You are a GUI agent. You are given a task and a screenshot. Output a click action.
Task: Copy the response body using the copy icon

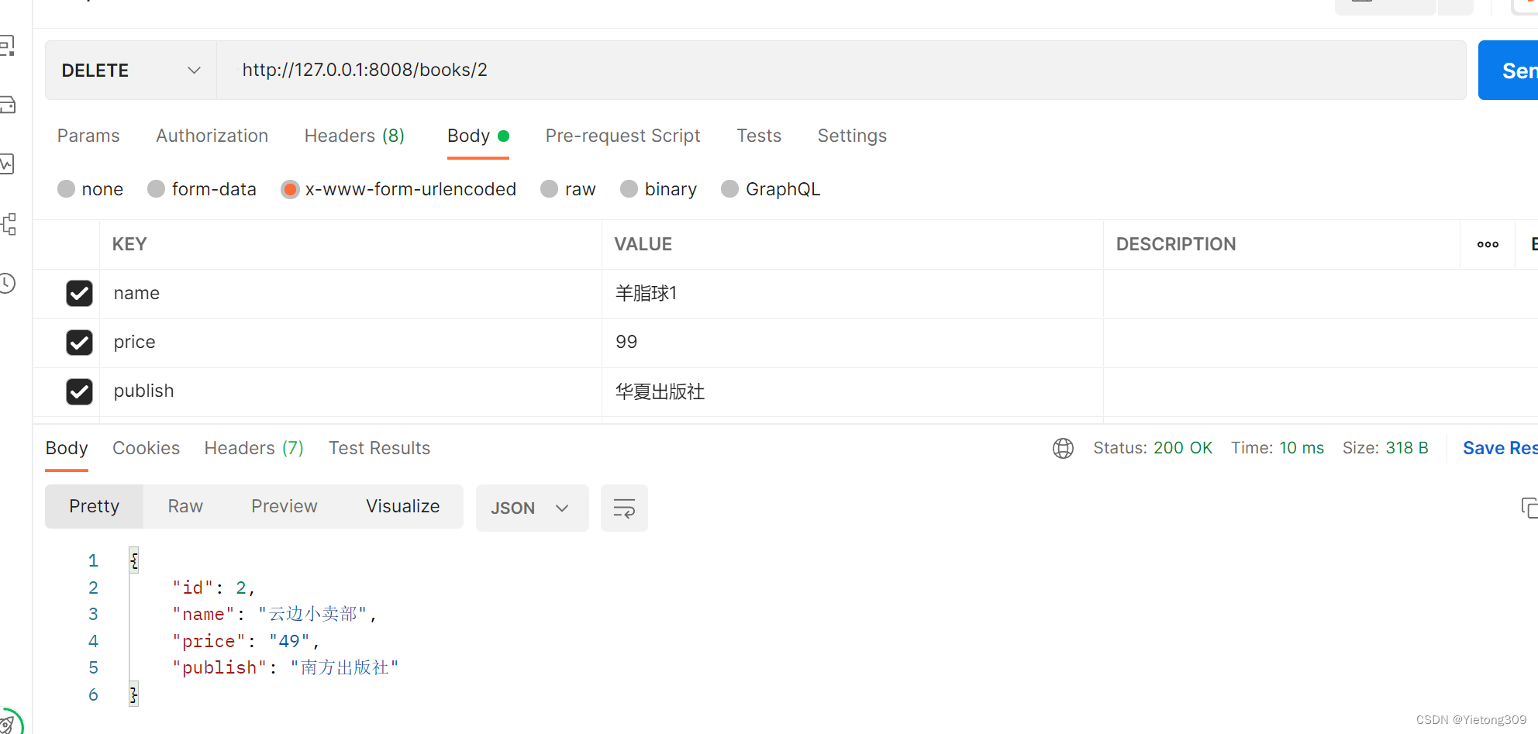point(1529,508)
